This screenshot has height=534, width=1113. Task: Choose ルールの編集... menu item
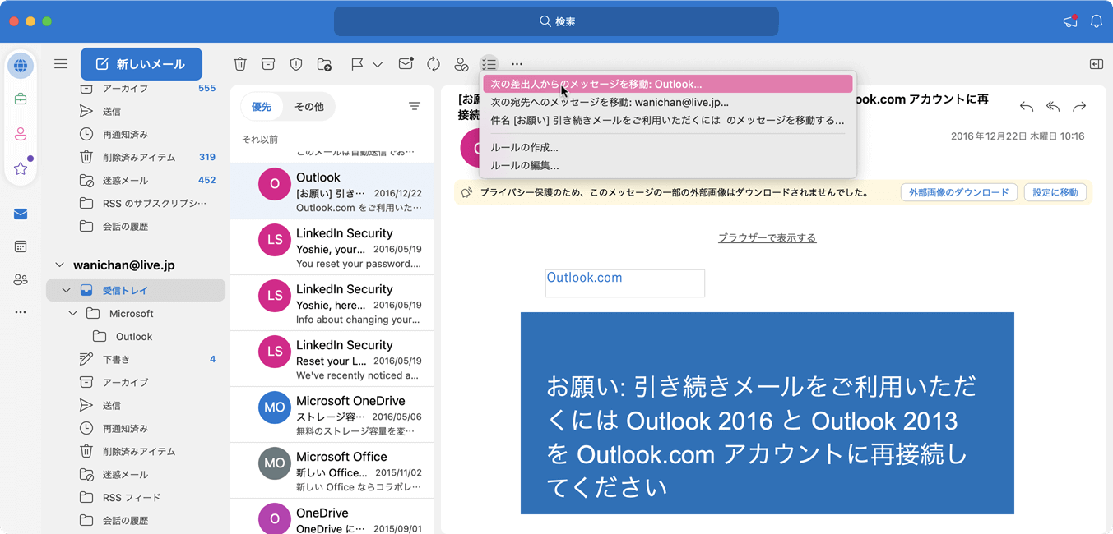pyautogui.click(x=667, y=165)
